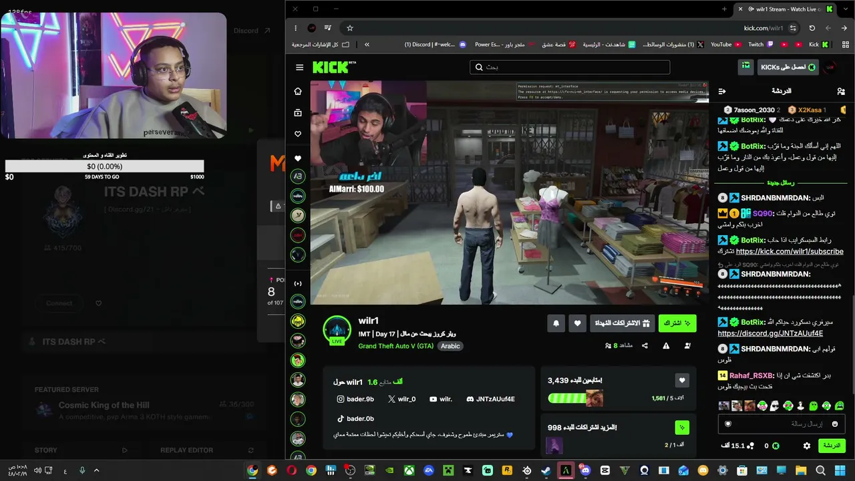This screenshot has width=855, height=481.
Task: Click the green subscribe button
Action: pyautogui.click(x=677, y=323)
